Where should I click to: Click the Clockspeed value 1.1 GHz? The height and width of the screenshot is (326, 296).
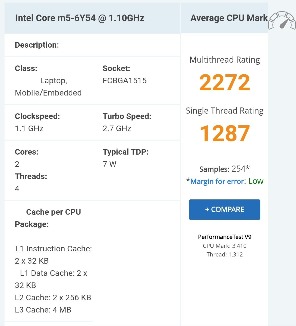click(29, 128)
